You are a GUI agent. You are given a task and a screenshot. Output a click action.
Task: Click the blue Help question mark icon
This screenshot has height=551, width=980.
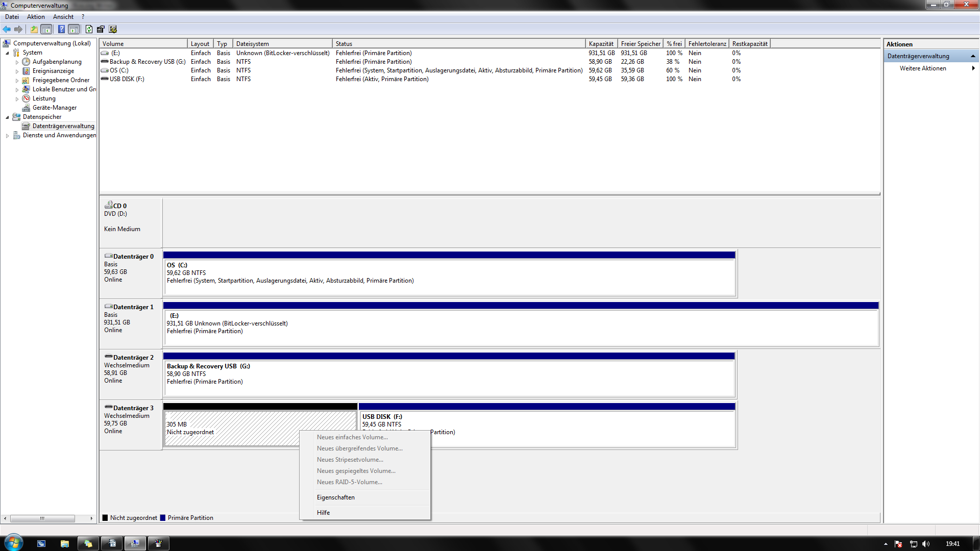[61, 29]
